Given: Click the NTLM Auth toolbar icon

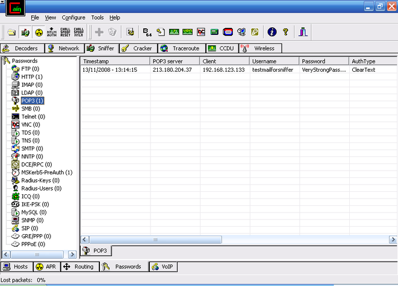Looking at the screenshot, I should pyautogui.click(x=52, y=32).
